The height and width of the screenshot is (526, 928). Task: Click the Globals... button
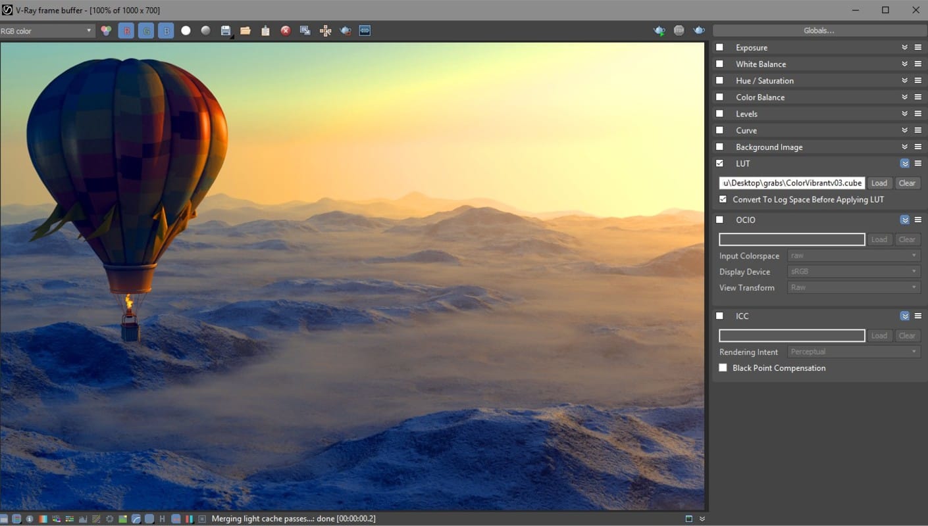[818, 30]
